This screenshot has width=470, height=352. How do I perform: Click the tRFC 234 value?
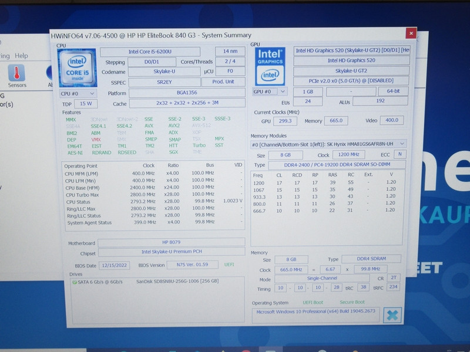[393, 287]
